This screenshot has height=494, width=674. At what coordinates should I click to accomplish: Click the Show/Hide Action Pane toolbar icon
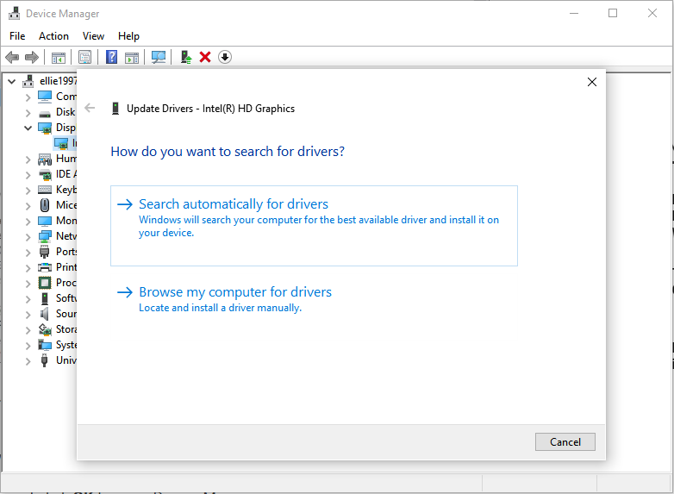tap(132, 57)
